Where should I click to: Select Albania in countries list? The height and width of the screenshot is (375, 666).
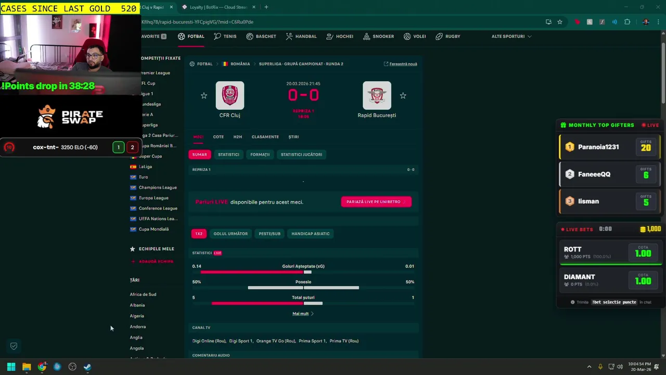pyautogui.click(x=137, y=305)
